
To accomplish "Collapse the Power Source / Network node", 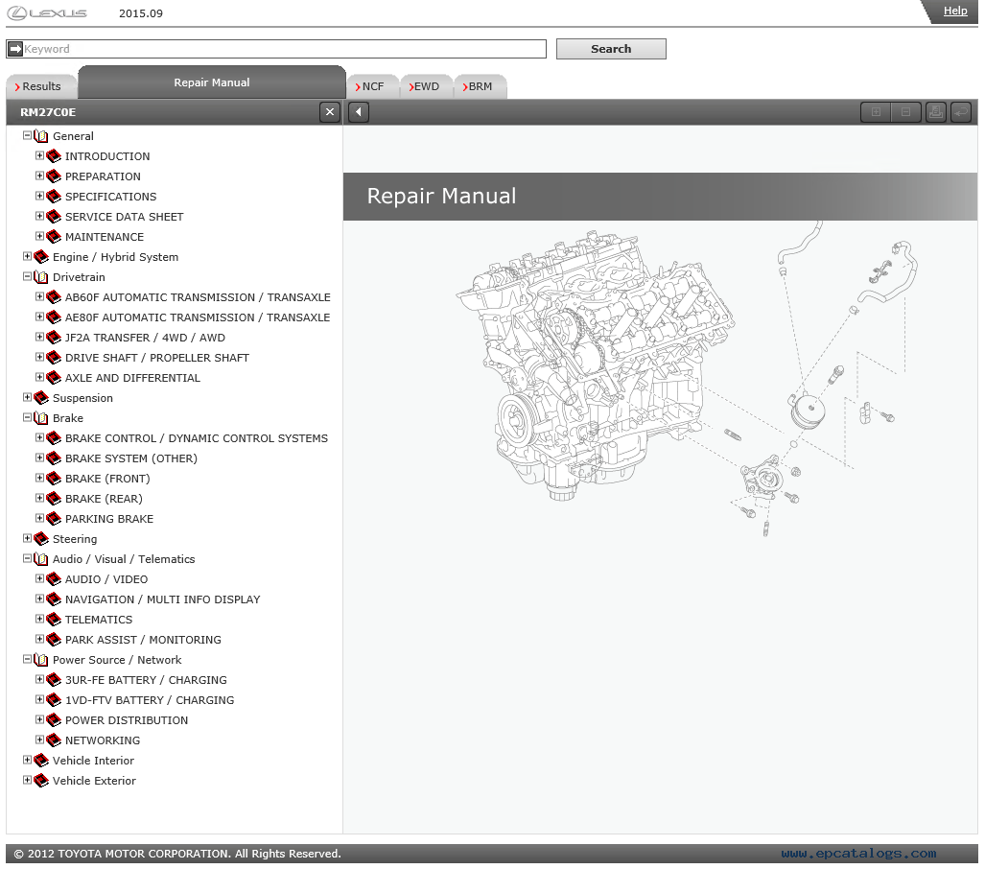I will pyautogui.click(x=27, y=659).
